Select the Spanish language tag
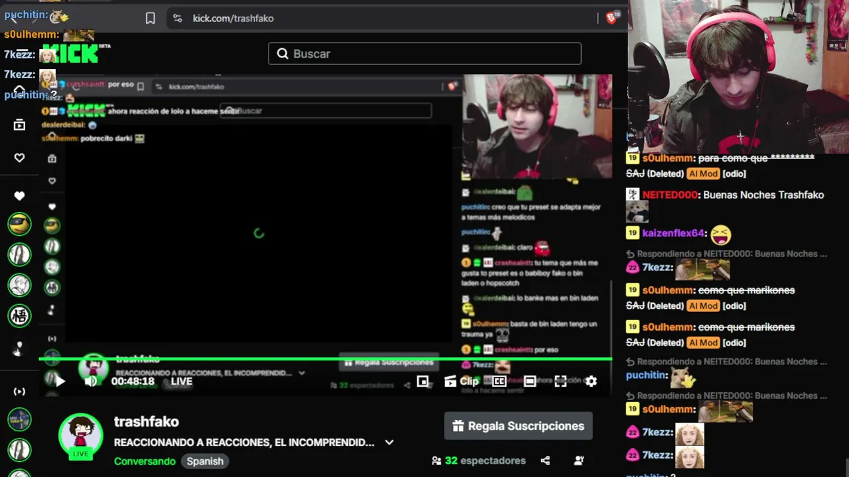This screenshot has height=477, width=849. (x=205, y=461)
